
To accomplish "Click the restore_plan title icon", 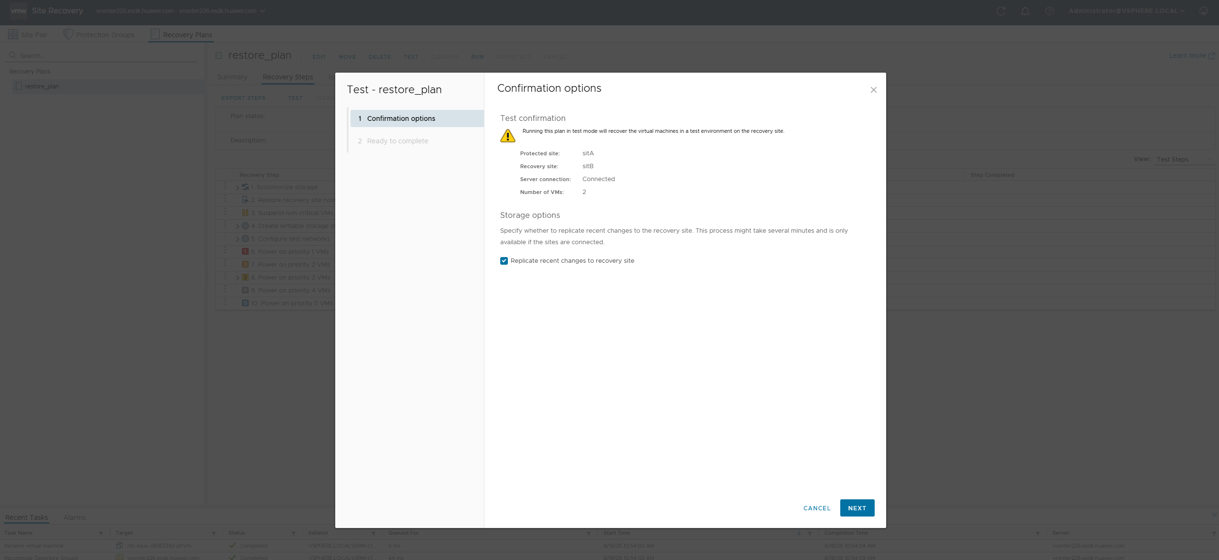I will point(219,55).
